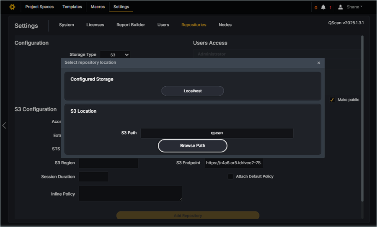Click the S3 Path input field

pos(217,133)
